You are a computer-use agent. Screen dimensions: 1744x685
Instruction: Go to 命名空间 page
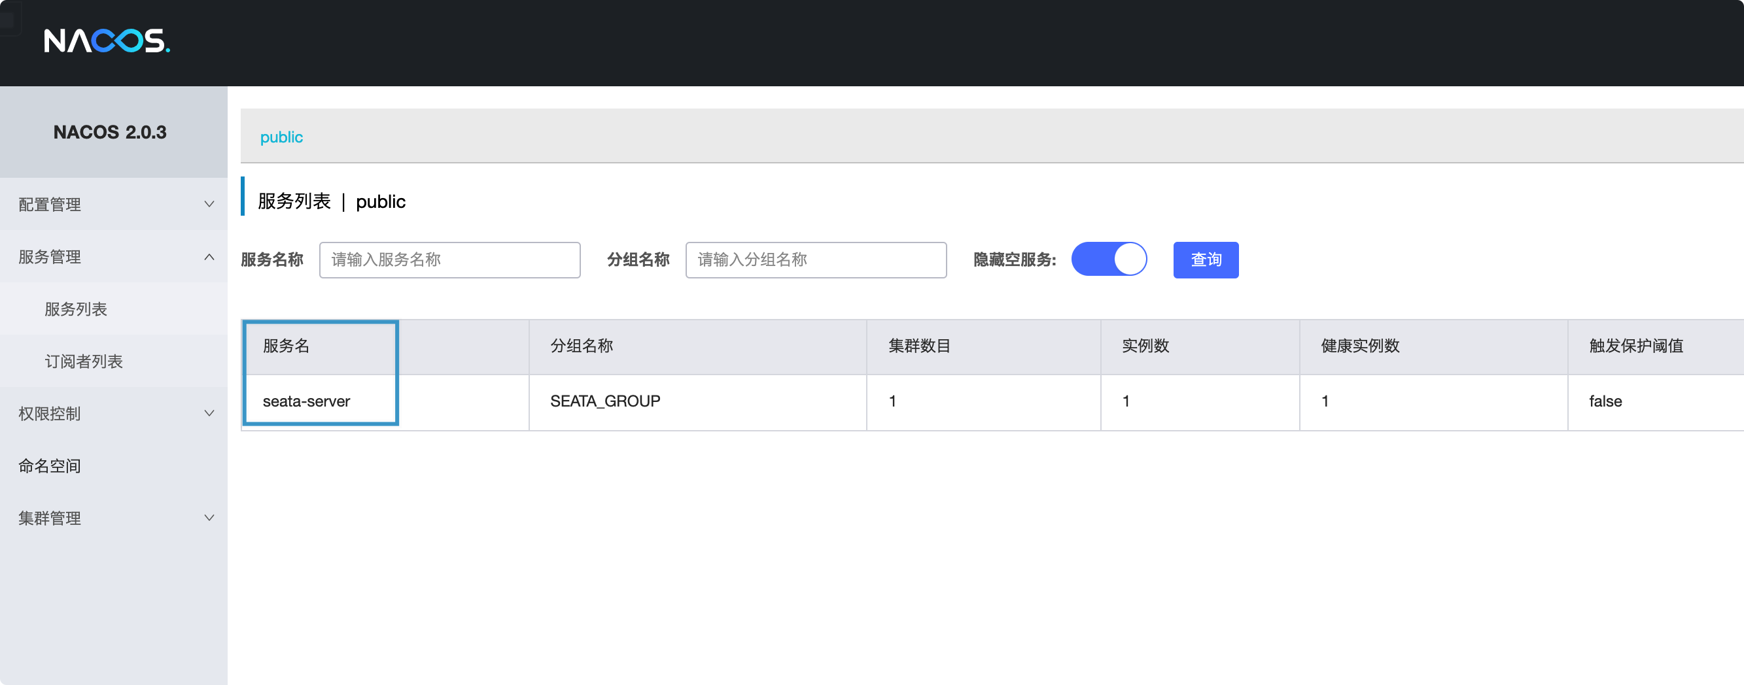pos(50,466)
